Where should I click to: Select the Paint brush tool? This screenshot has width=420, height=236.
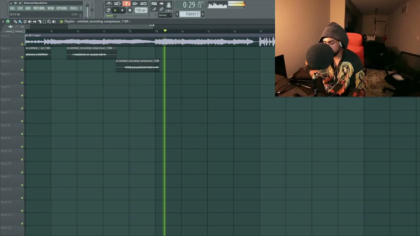point(20,22)
